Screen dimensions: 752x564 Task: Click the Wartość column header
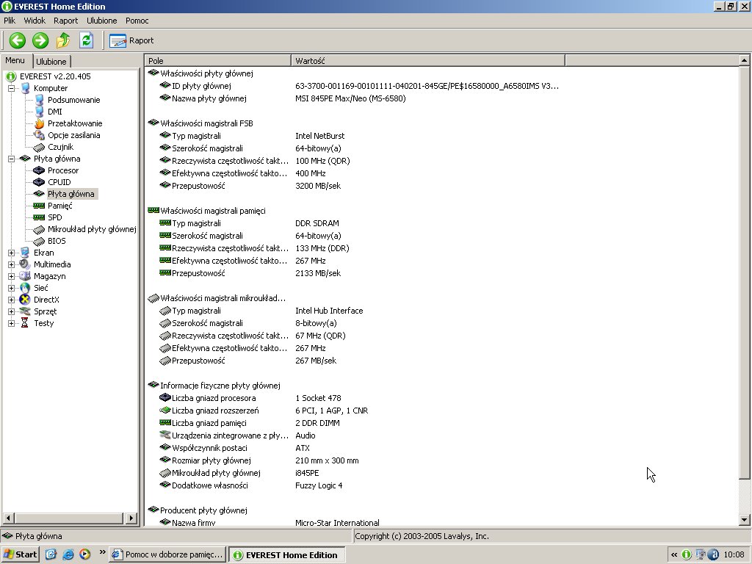tap(428, 61)
